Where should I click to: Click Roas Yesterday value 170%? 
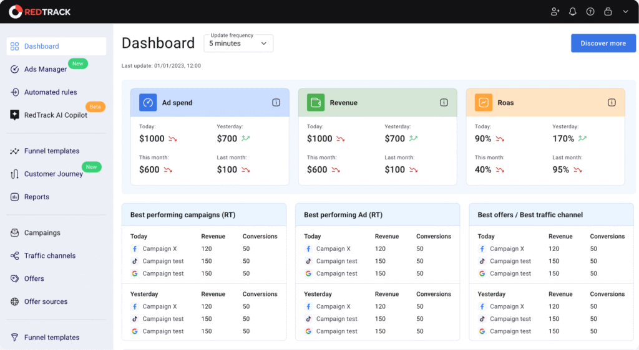563,139
